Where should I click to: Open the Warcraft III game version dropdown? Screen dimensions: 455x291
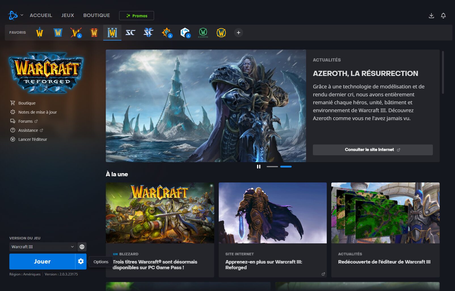tap(43, 247)
